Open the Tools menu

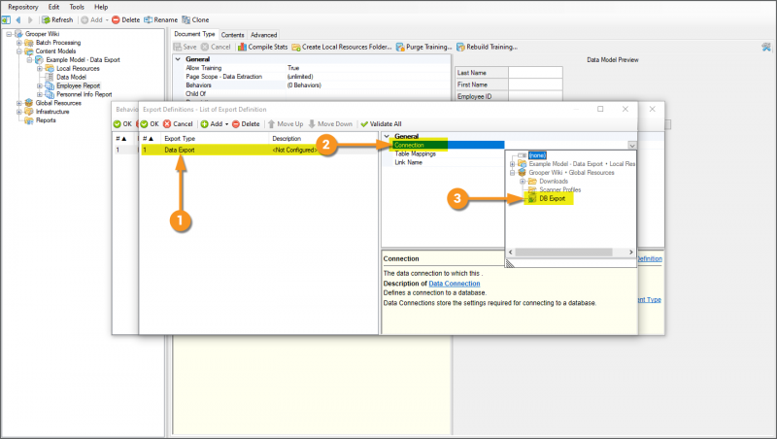coord(77,7)
